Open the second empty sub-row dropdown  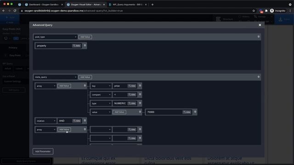[x=101, y=138]
